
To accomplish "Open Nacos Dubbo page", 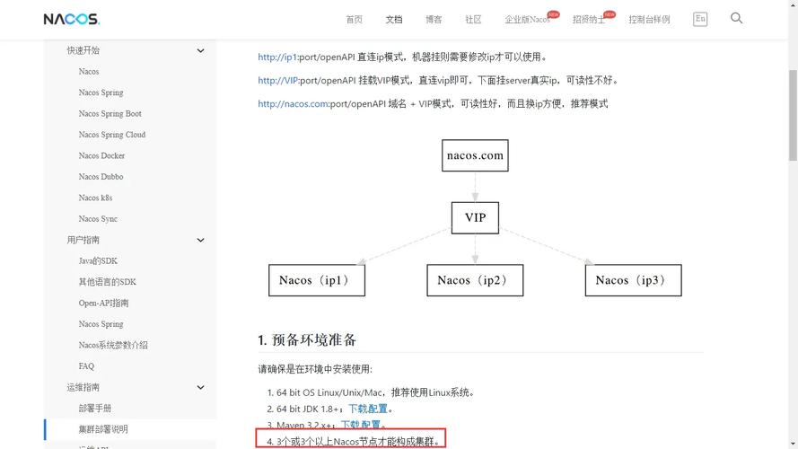I will [x=101, y=177].
